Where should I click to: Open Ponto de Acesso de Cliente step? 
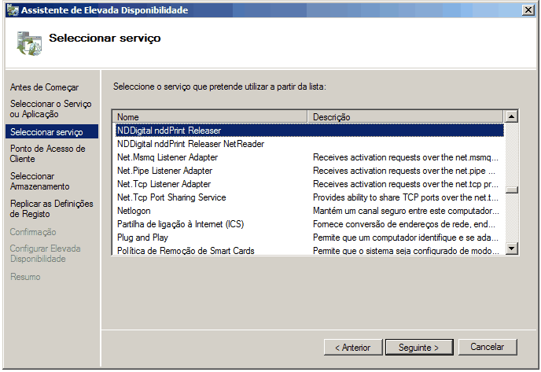pyautogui.click(x=47, y=153)
